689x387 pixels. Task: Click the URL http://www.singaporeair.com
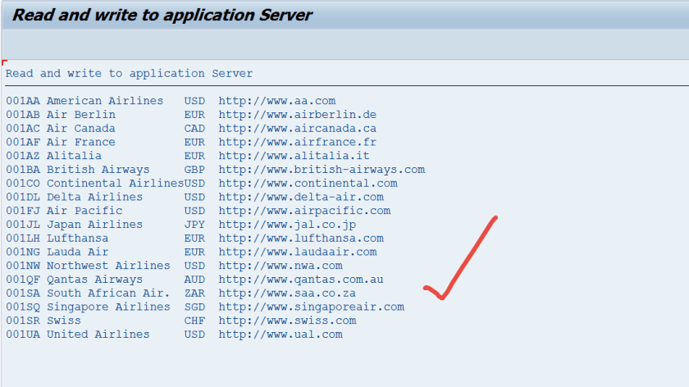312,307
